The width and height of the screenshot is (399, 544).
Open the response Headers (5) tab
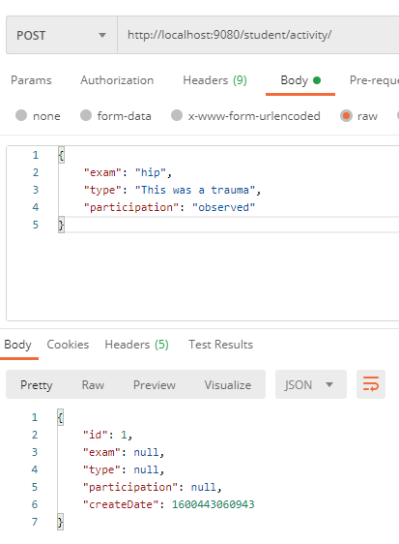137,345
